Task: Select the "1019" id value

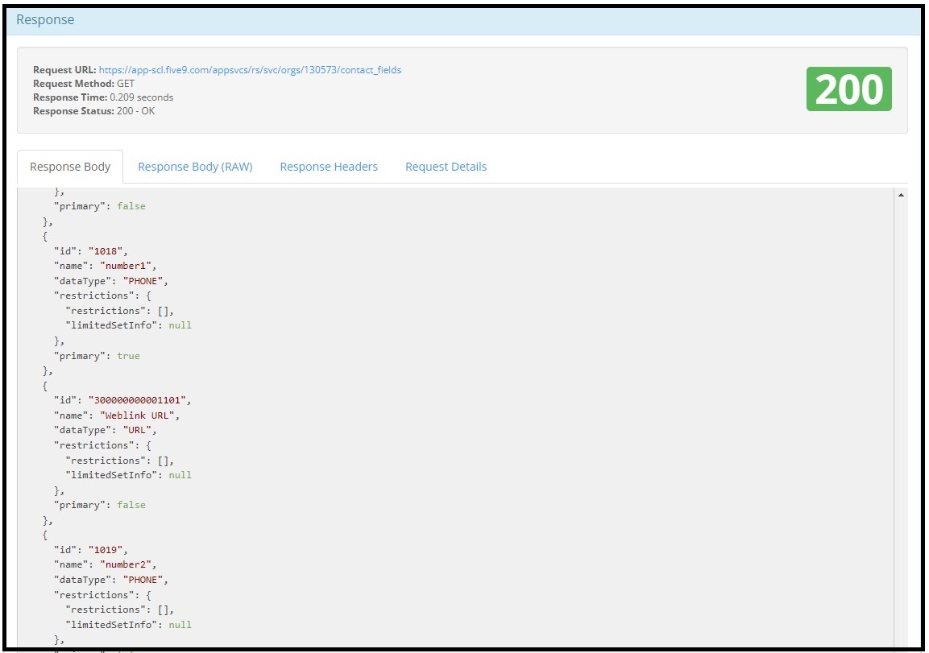Action: click(106, 550)
